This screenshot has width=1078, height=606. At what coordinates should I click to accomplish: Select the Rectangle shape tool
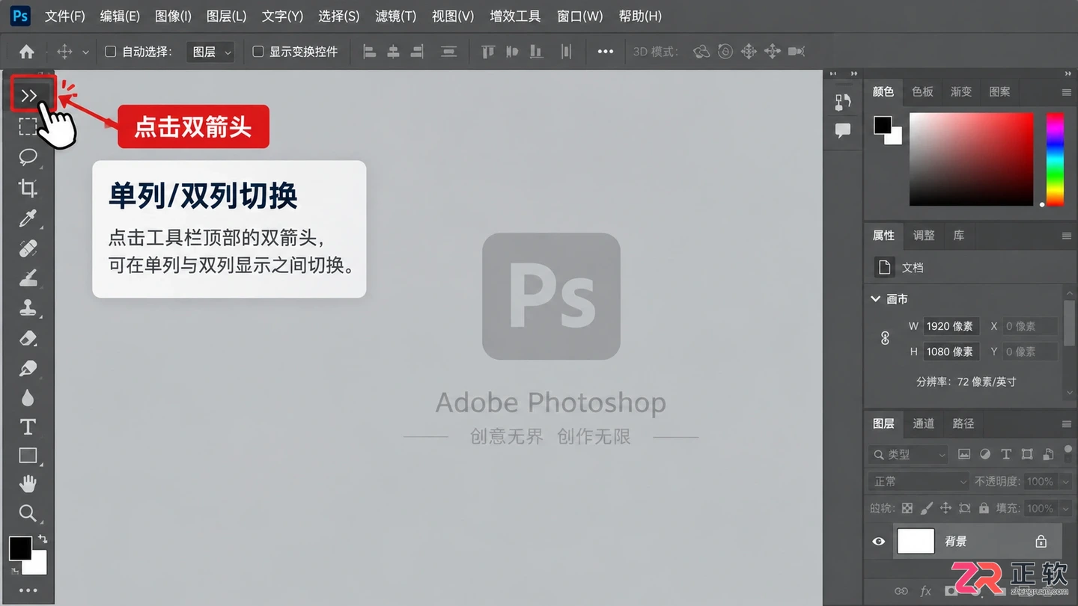pyautogui.click(x=28, y=456)
